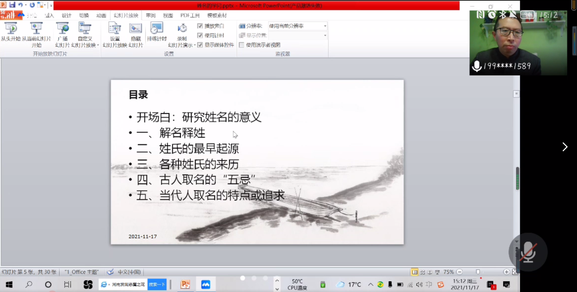Open the Design (设计) ribbon tab
This screenshot has width=577, height=292.
pos(66,15)
